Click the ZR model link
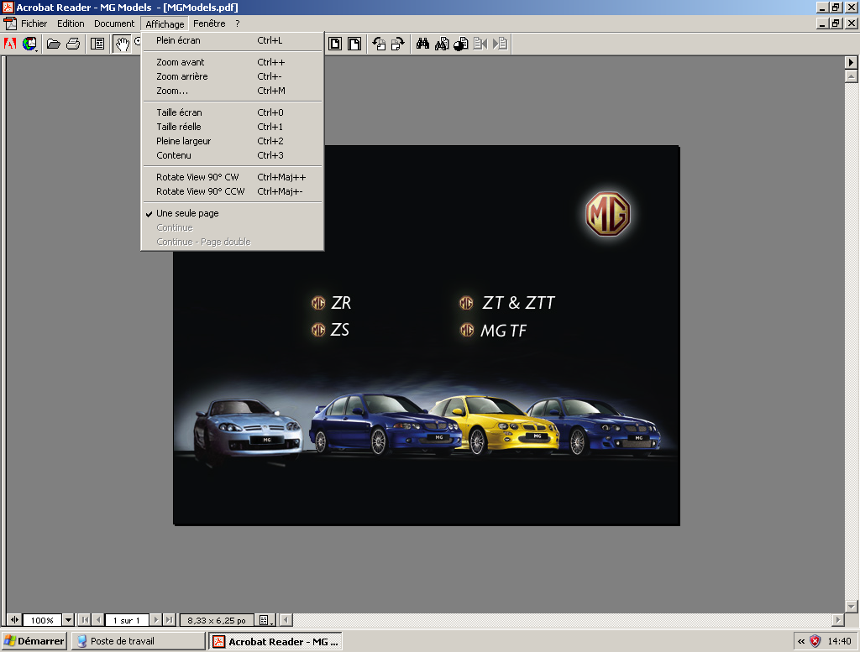The image size is (860, 652). [x=341, y=303]
